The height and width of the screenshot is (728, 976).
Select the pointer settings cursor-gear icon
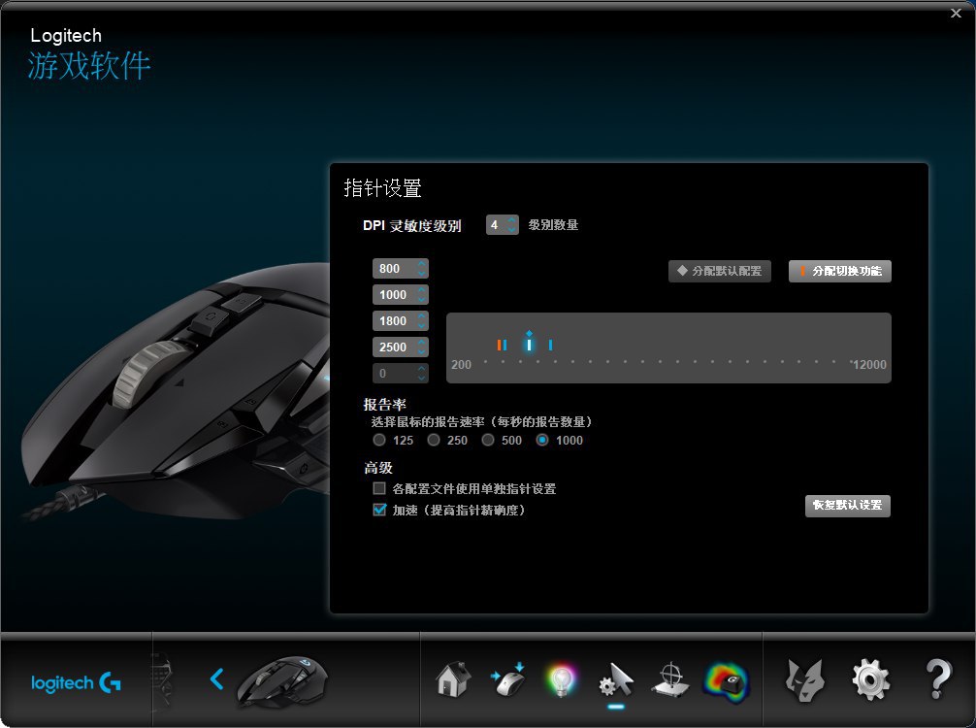click(x=616, y=679)
